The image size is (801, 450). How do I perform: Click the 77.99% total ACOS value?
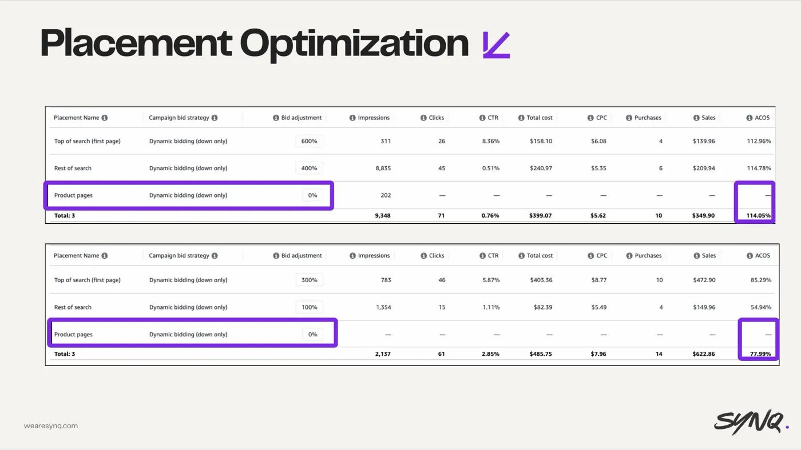click(759, 354)
